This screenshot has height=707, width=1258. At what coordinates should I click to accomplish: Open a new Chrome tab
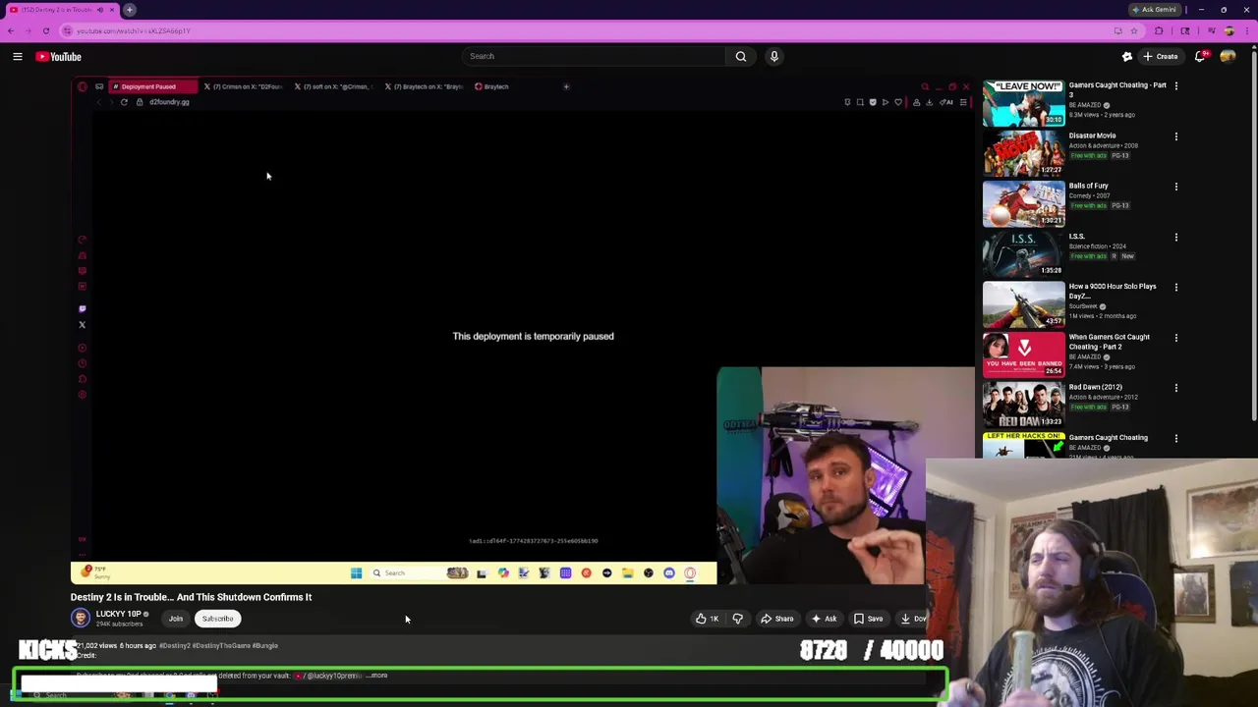129,10
